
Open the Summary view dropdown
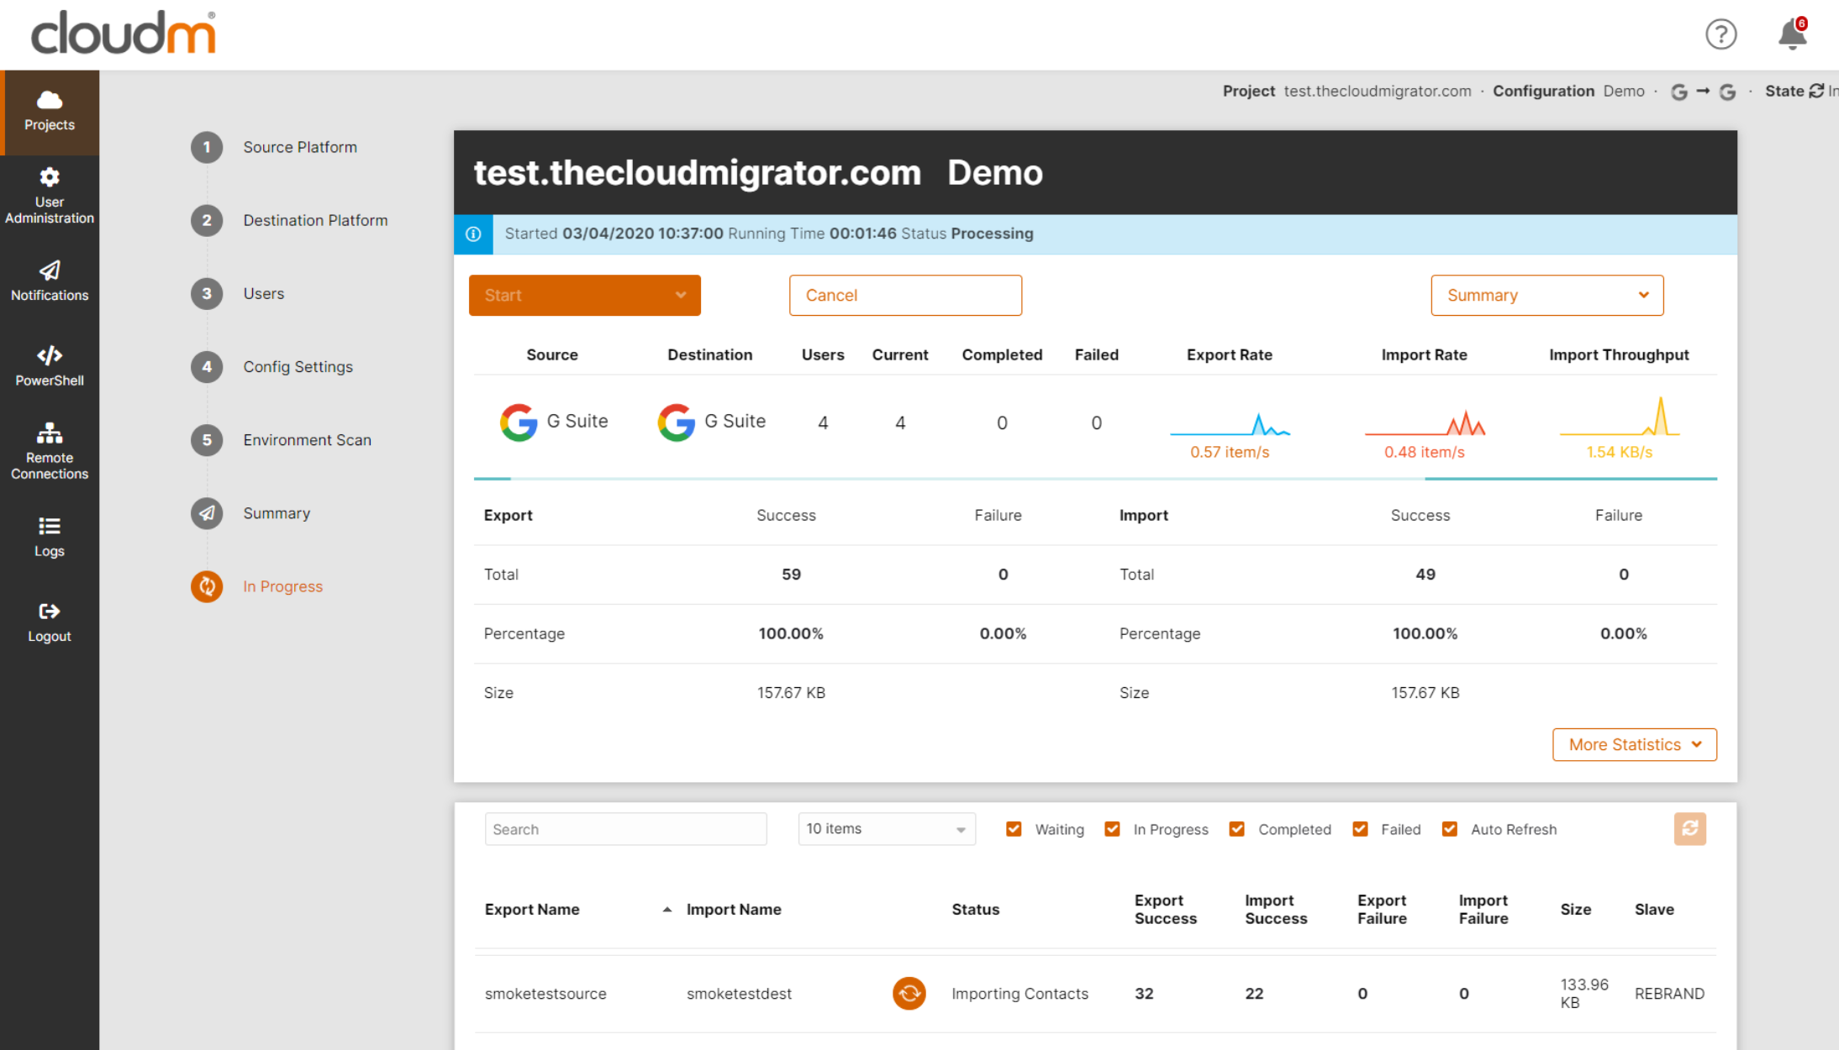(x=1547, y=296)
